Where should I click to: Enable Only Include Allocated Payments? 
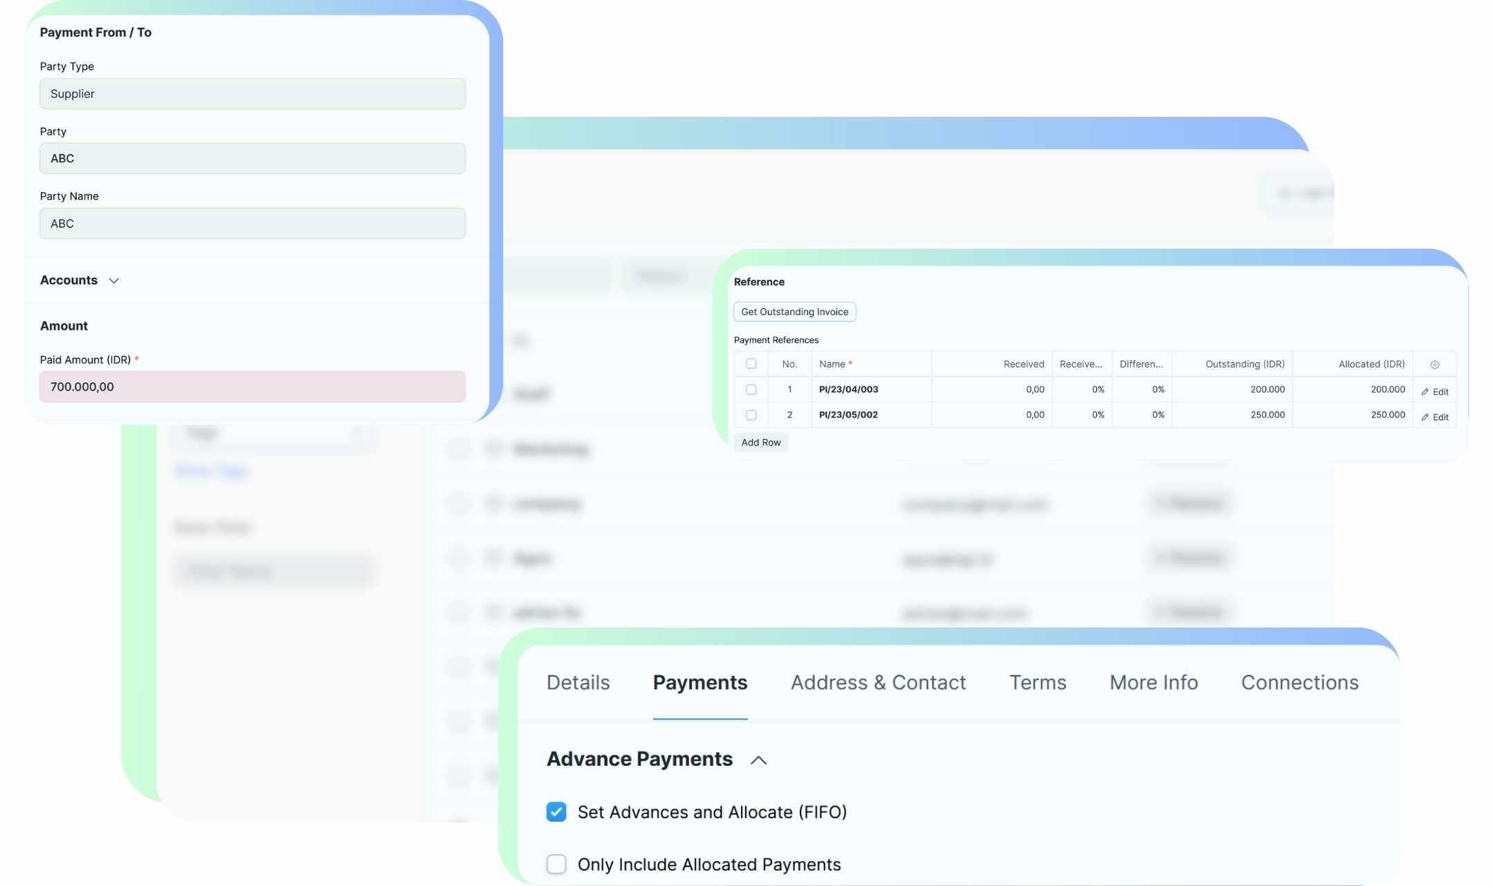click(556, 865)
